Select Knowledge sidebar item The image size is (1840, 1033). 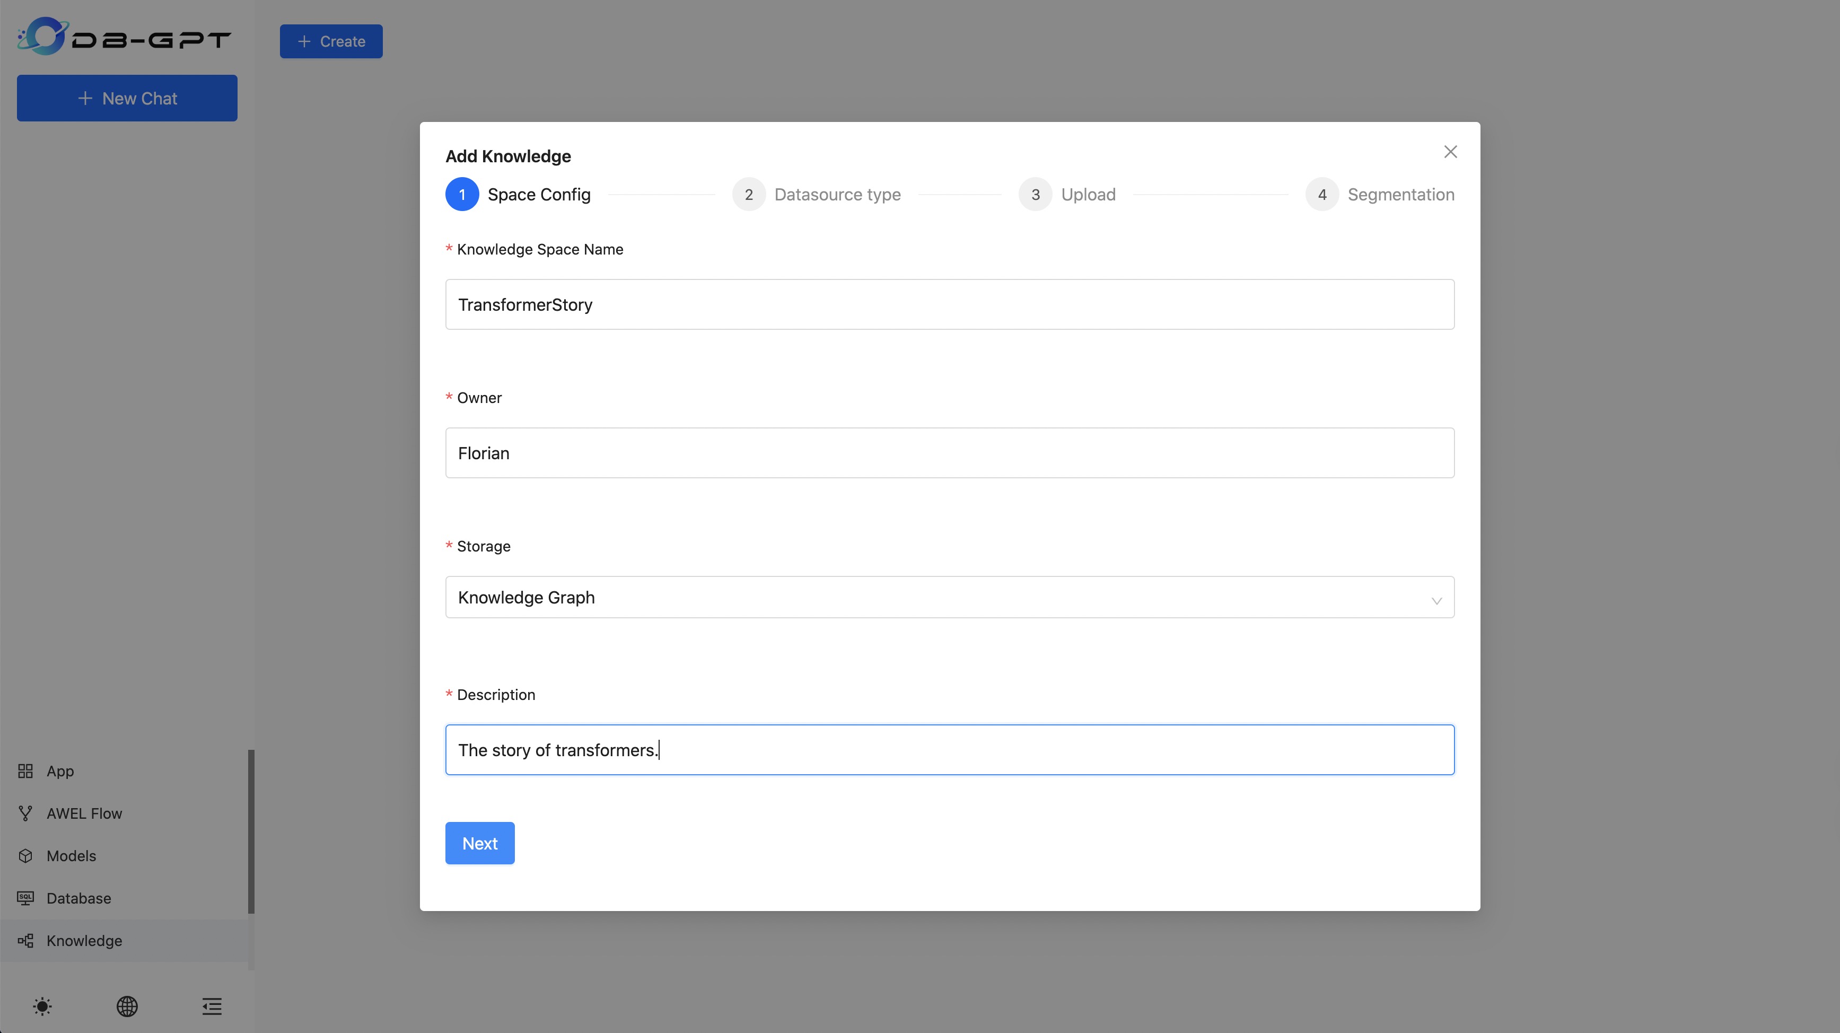84,940
